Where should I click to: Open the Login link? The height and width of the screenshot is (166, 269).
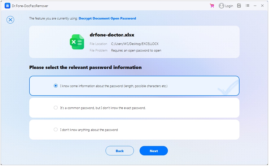click(229, 6)
